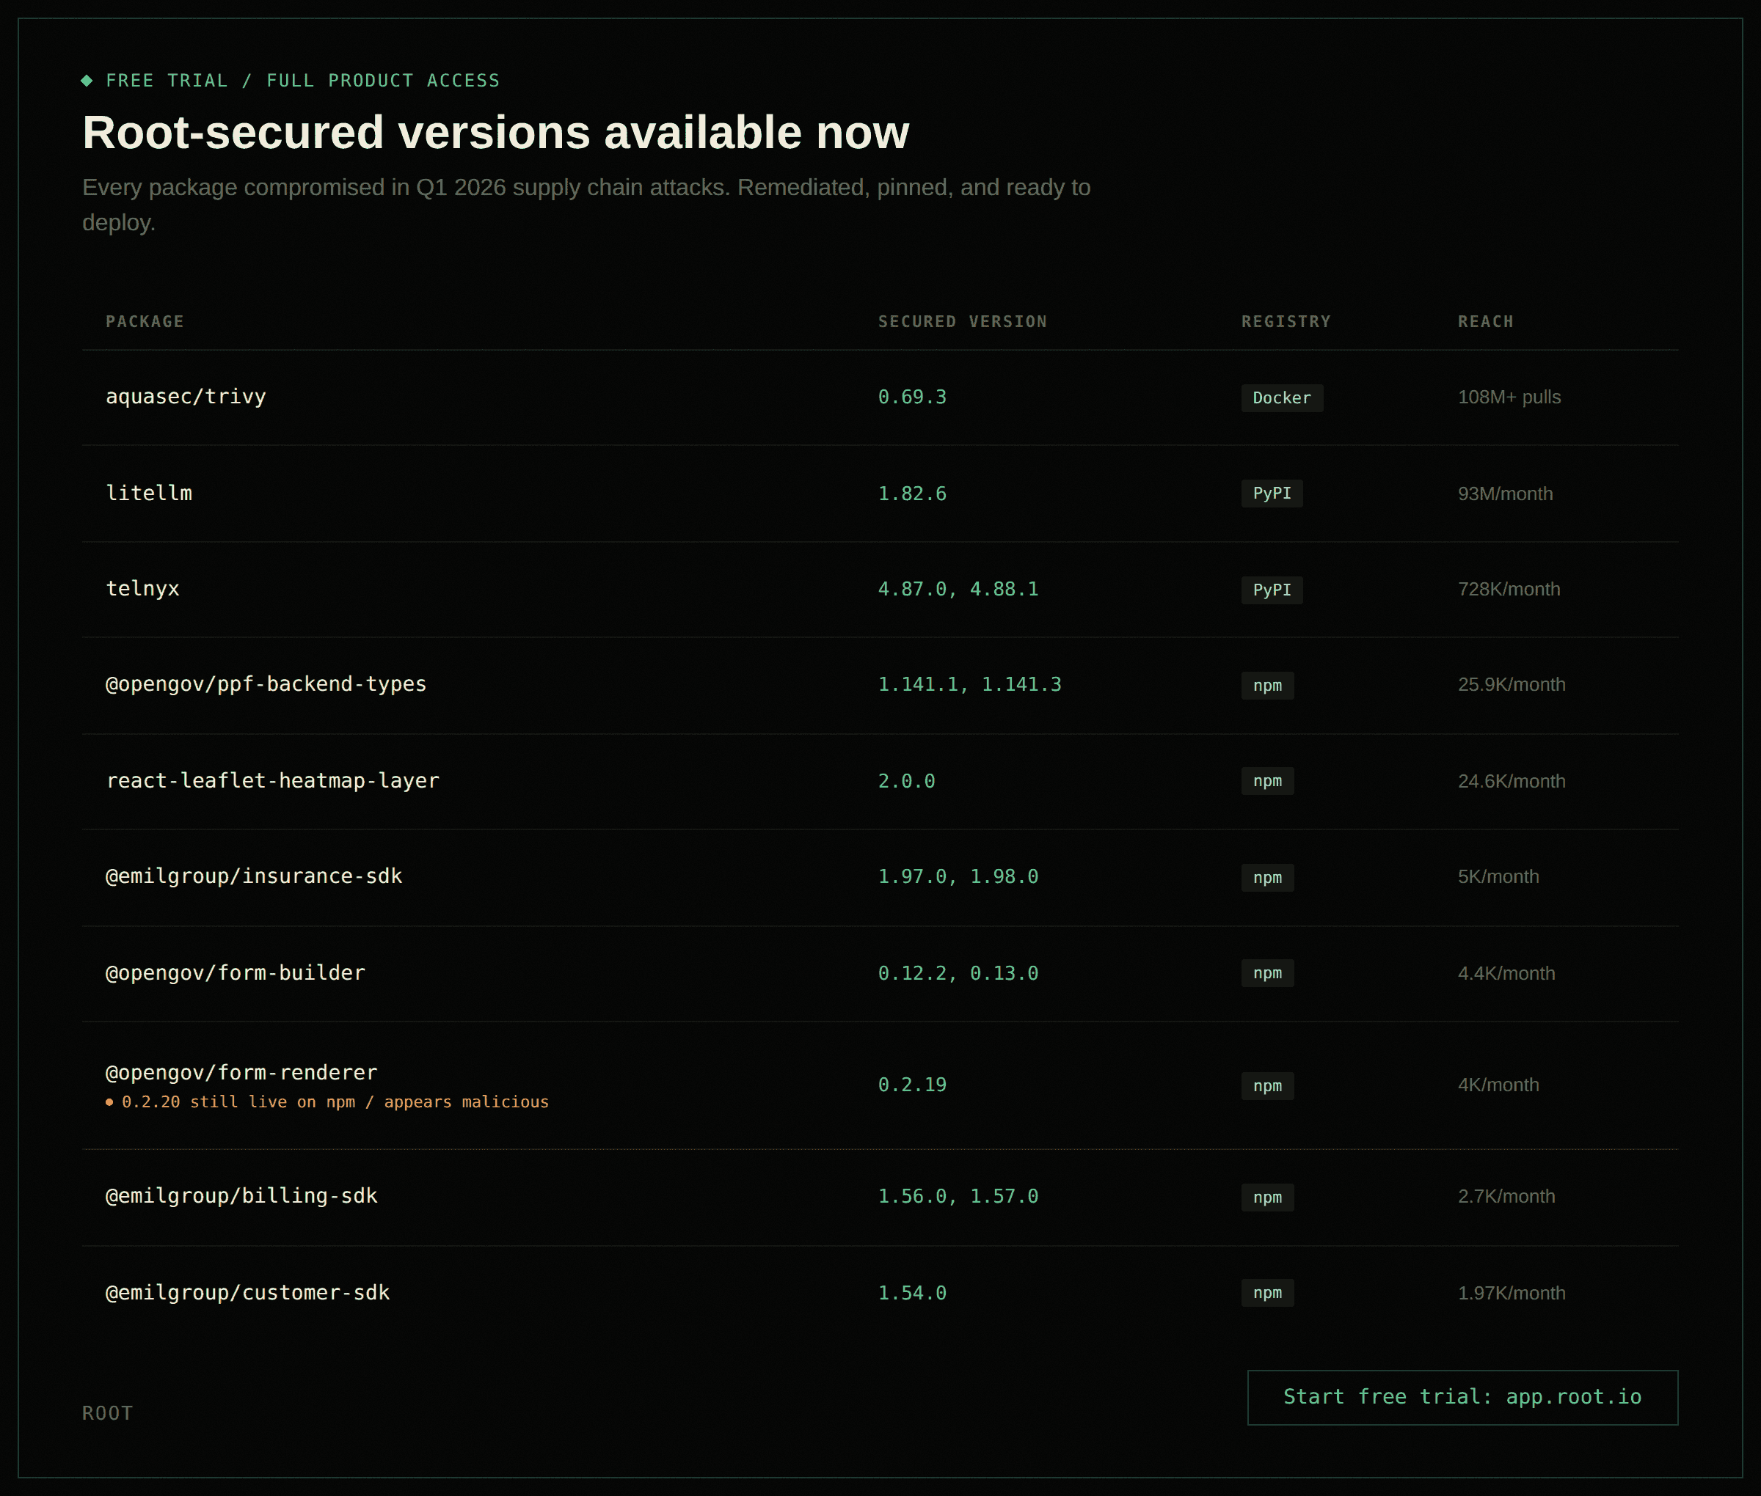Click the SECURED VERSION column header
This screenshot has width=1761, height=1496.
pyautogui.click(x=961, y=321)
